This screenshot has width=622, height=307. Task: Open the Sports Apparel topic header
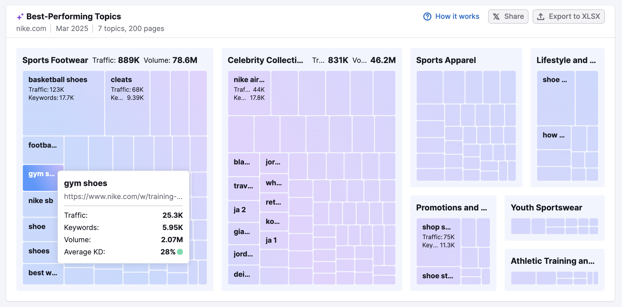pos(446,60)
